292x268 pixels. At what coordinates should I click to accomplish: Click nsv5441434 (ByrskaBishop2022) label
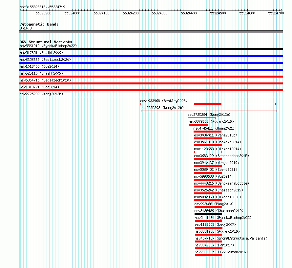(x=223, y=218)
